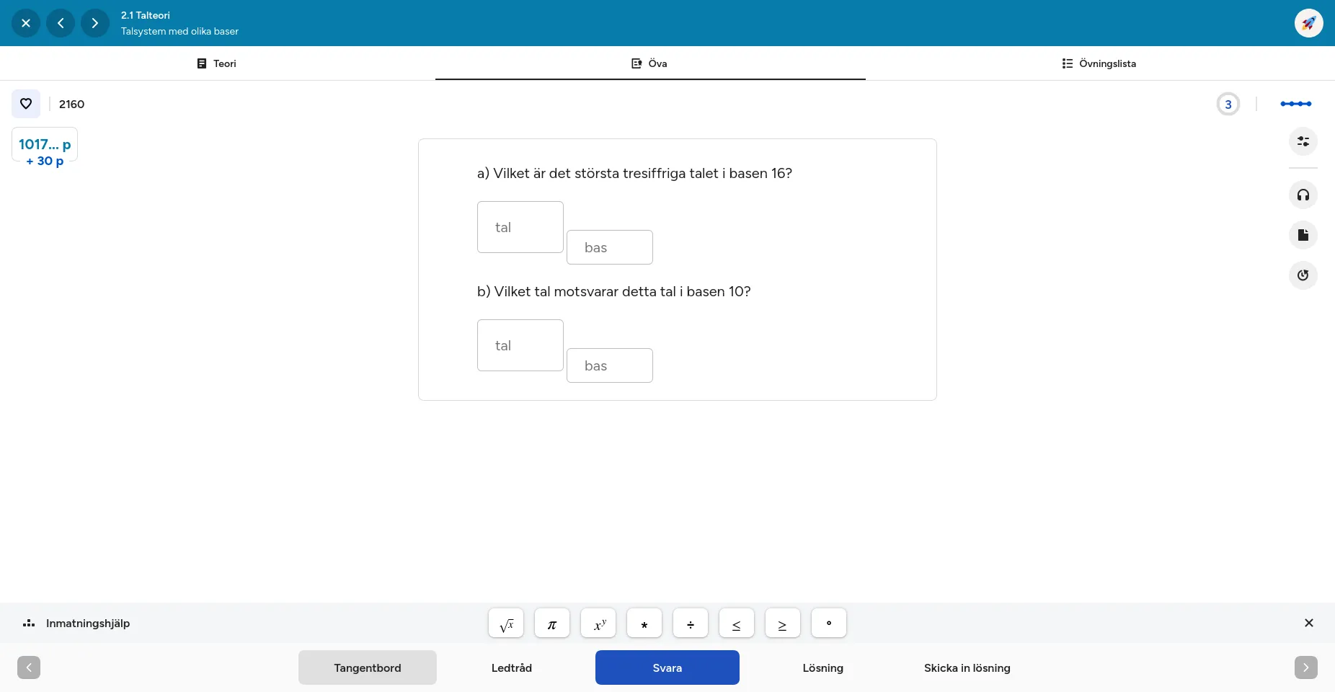Click the headphones audio icon
The image size is (1335, 692).
[x=1303, y=195]
